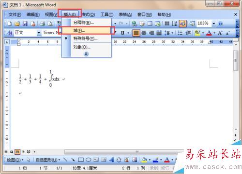Viewport: 242px width, 174px height.
Task: Click the ruler tab selector L button
Action: pos(7,42)
